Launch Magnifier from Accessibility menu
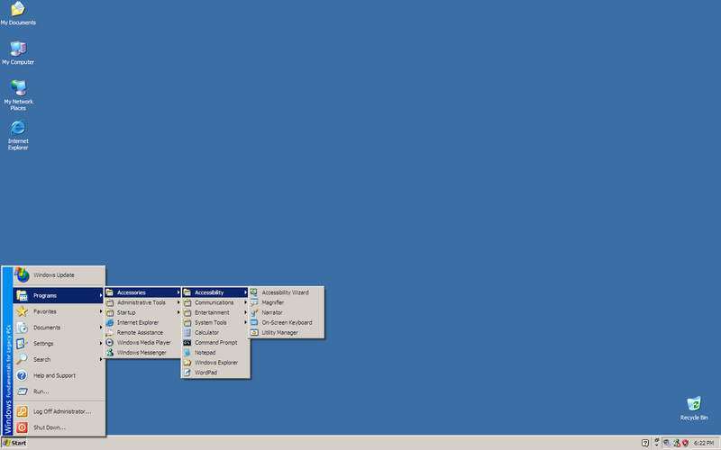The height and width of the screenshot is (450, 721). 286,302
